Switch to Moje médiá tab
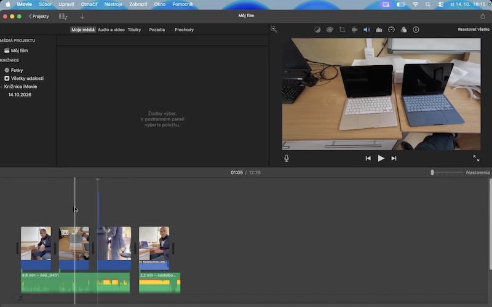 83,30
